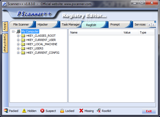This screenshot has height=117, width=160.
Task: Click the yellow Hidden warning icon
Action: coord(24,111)
